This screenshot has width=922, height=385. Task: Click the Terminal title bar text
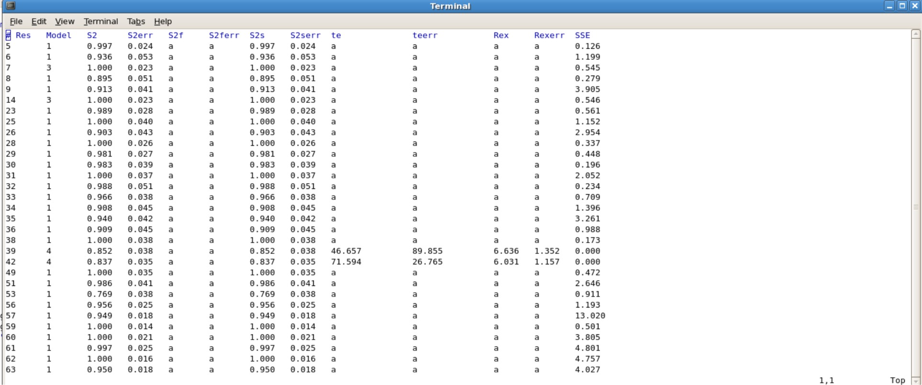tap(450, 6)
